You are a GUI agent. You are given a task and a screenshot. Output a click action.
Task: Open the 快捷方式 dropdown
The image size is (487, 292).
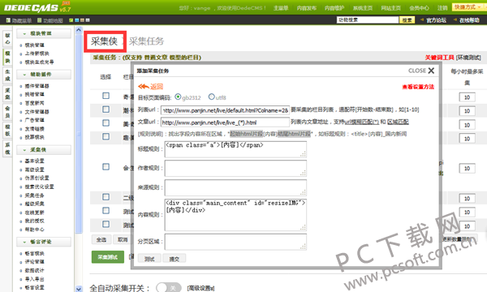point(468,6)
